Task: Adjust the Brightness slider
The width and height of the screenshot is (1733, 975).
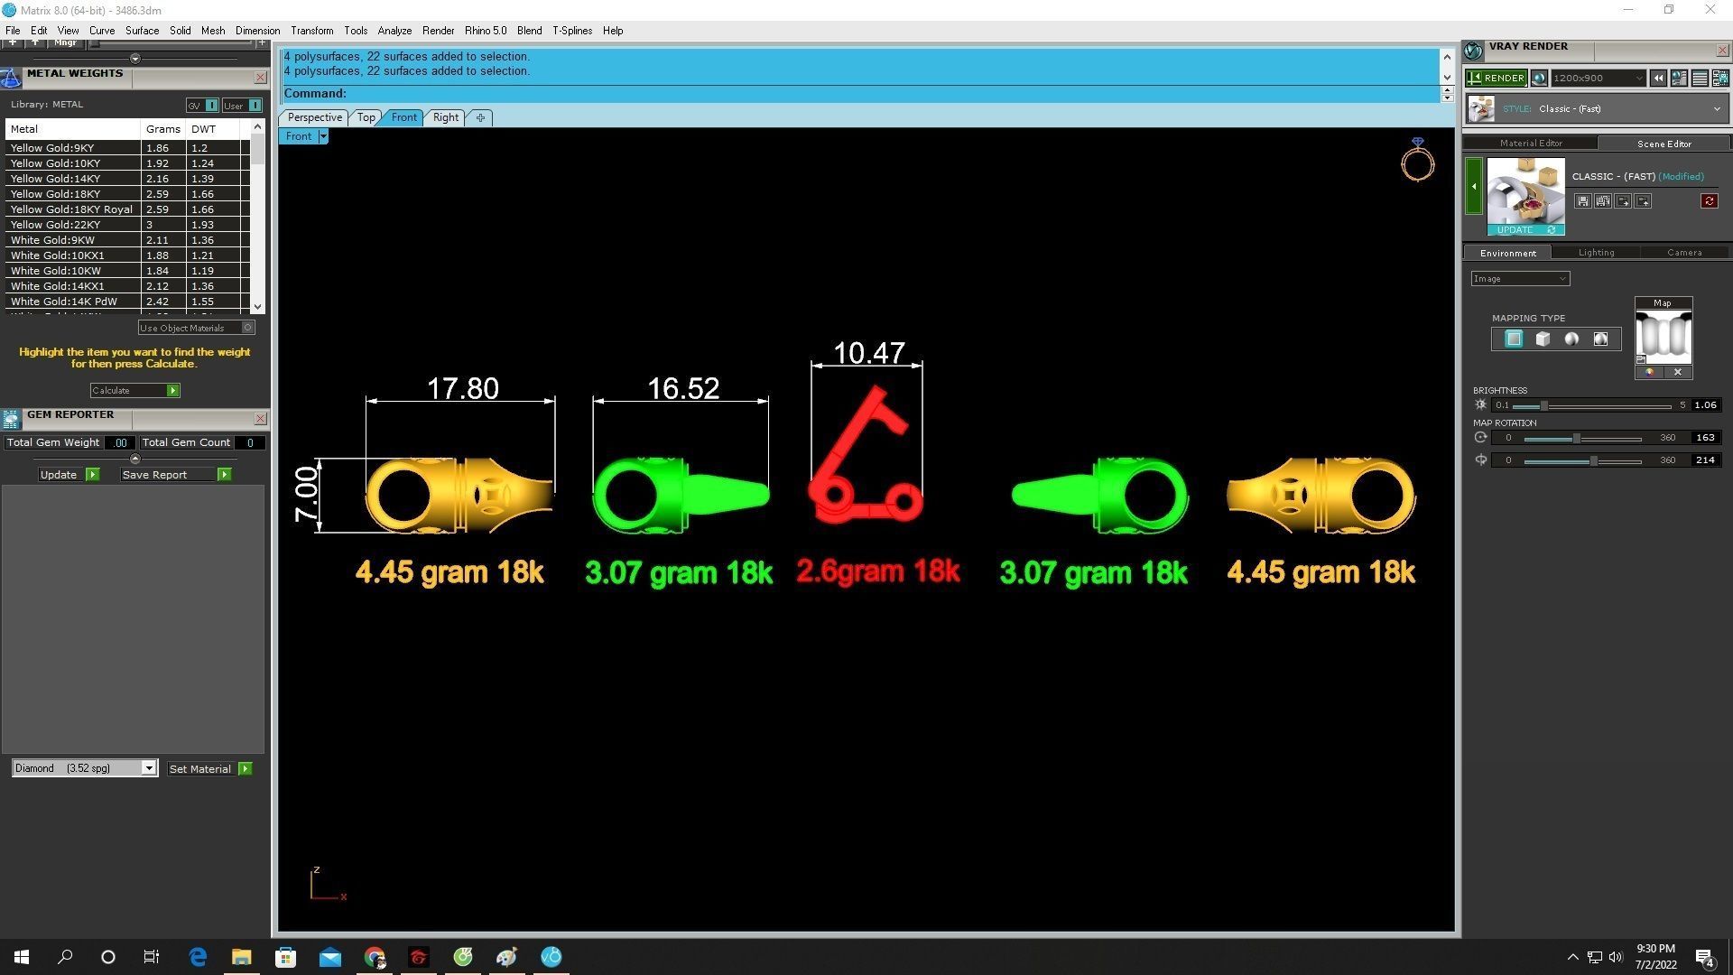Action: pos(1544,405)
